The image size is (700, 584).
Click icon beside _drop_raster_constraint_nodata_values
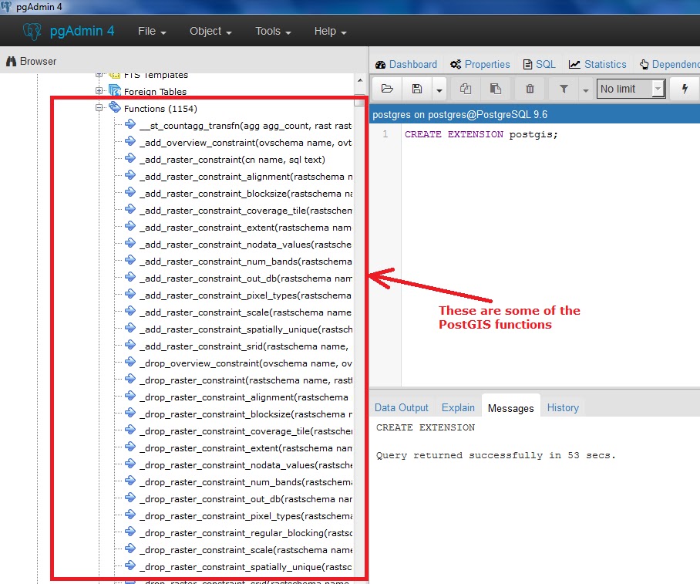coord(130,464)
